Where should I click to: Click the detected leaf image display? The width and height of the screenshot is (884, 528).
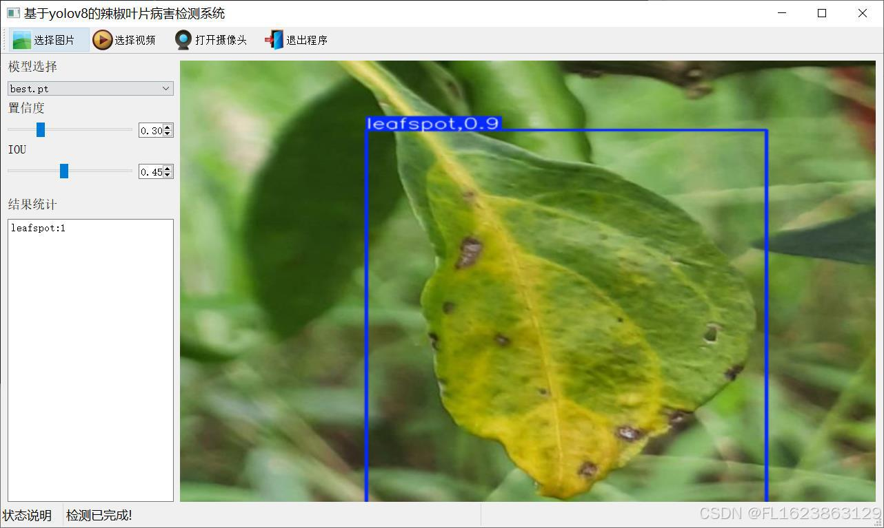tap(528, 281)
